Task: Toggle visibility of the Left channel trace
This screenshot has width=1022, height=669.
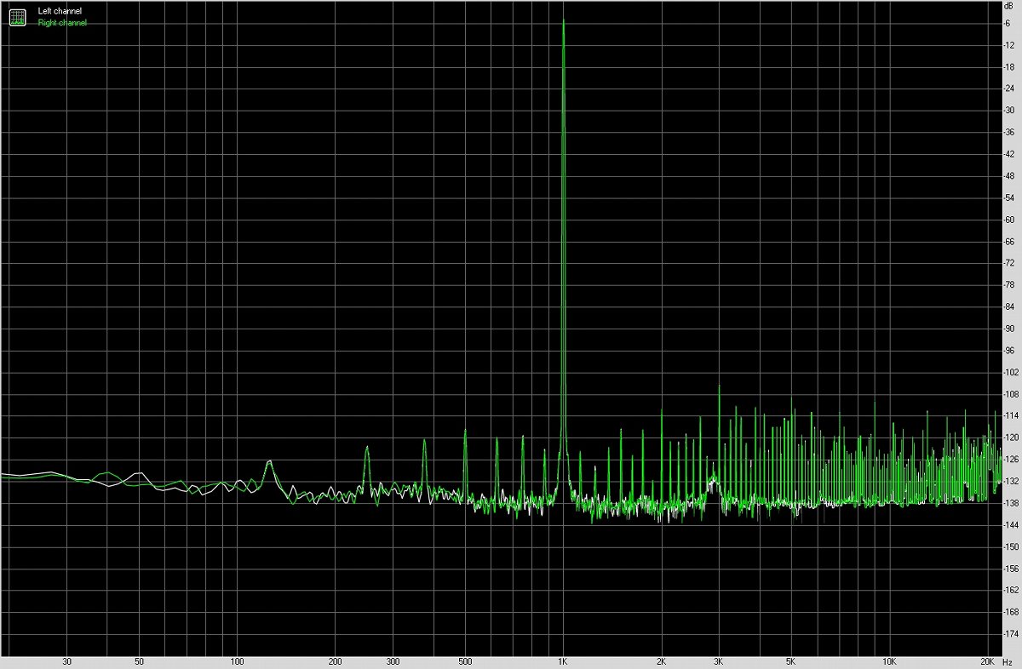Action: [60, 10]
